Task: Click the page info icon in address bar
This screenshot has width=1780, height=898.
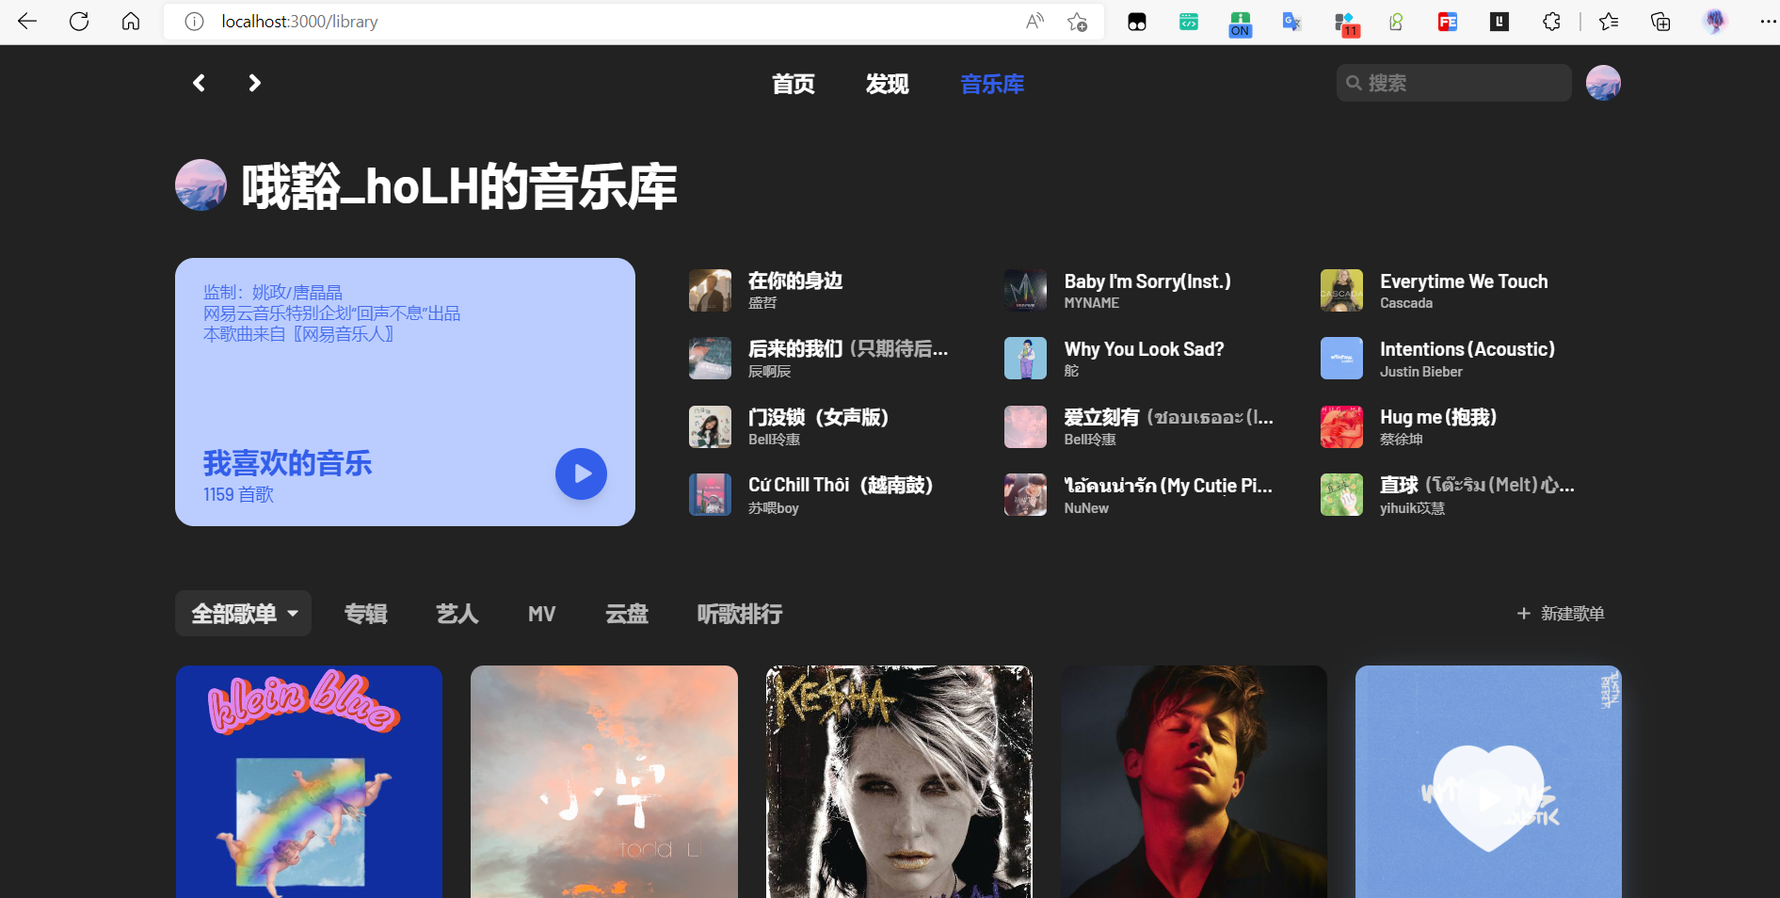Action: pos(193,21)
